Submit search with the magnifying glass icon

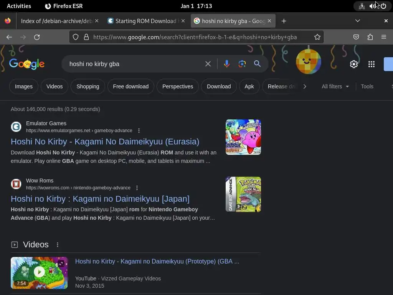click(x=257, y=64)
